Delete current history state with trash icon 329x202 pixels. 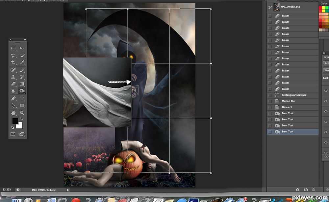click(x=314, y=190)
